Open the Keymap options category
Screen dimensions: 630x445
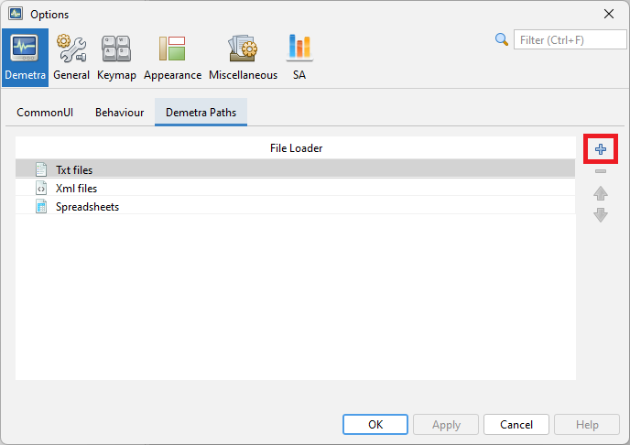(x=116, y=58)
